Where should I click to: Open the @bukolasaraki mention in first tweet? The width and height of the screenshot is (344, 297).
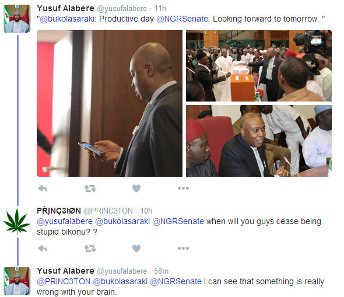[x=67, y=19]
